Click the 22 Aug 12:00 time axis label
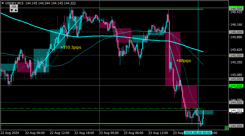 [60, 133]
